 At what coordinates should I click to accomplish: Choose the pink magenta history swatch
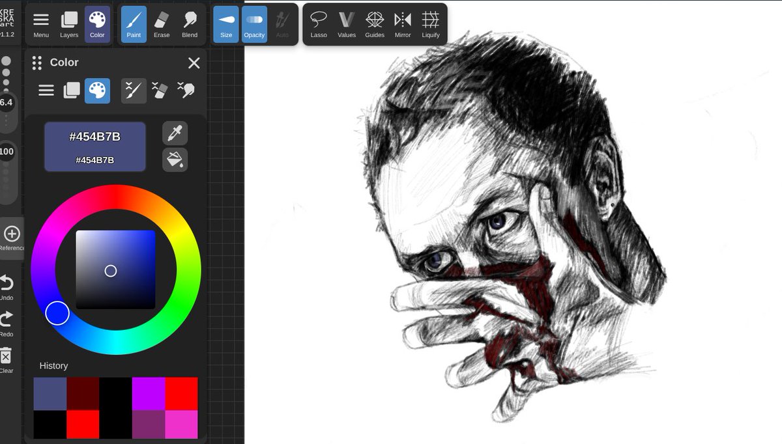[x=181, y=424]
